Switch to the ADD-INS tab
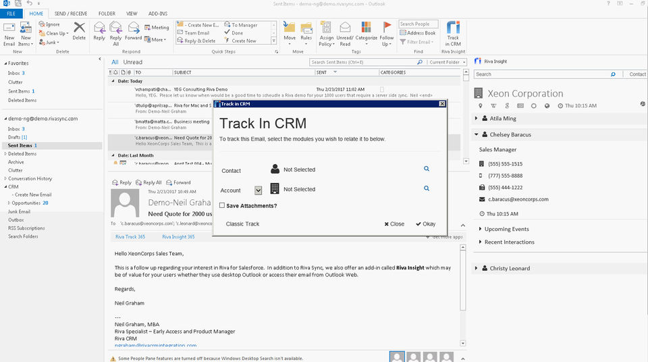Screen dimensions: 648x362 pyautogui.click(x=158, y=14)
